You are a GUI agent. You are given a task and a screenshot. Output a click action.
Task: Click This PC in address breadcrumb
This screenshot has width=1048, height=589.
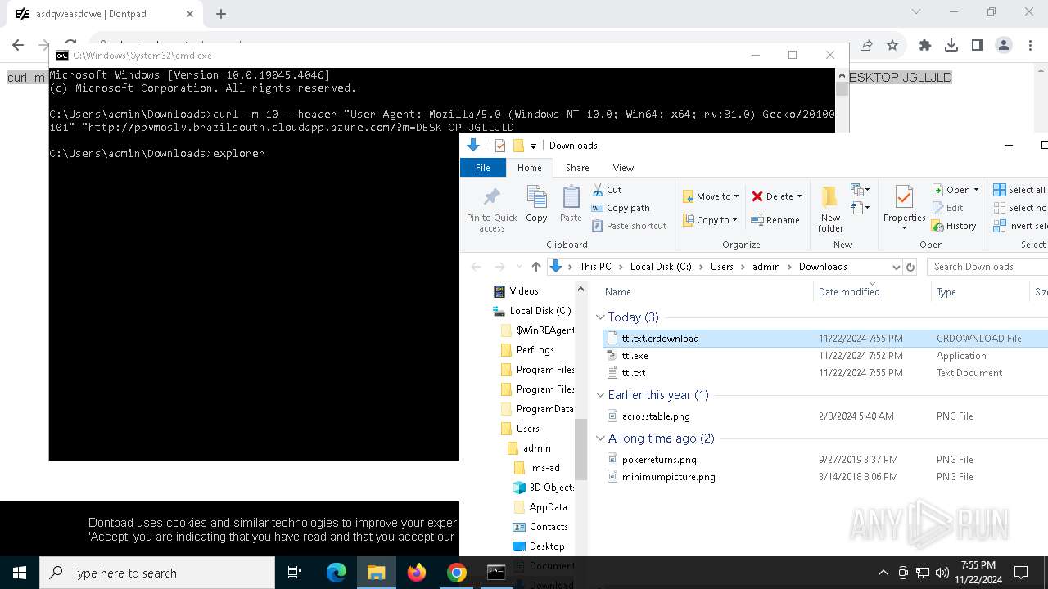[x=595, y=267]
